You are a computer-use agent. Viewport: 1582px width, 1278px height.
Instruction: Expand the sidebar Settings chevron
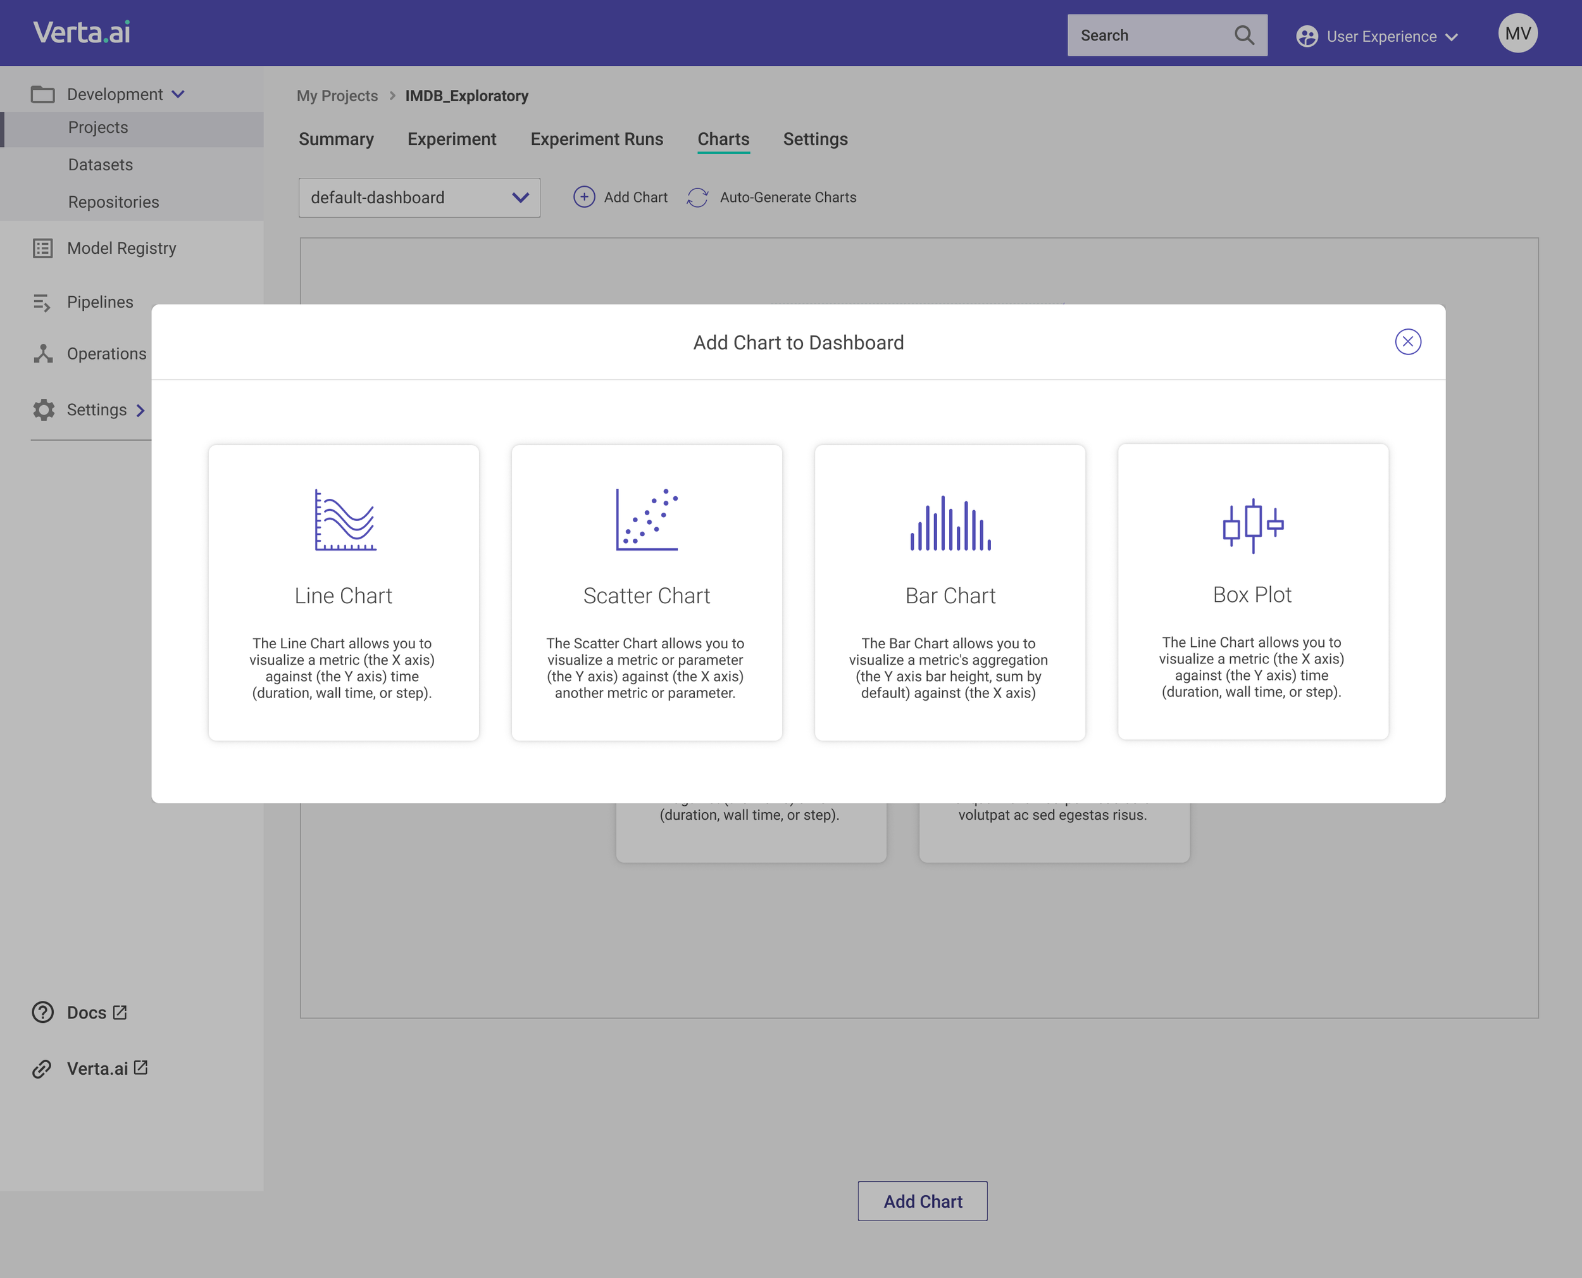(x=140, y=411)
